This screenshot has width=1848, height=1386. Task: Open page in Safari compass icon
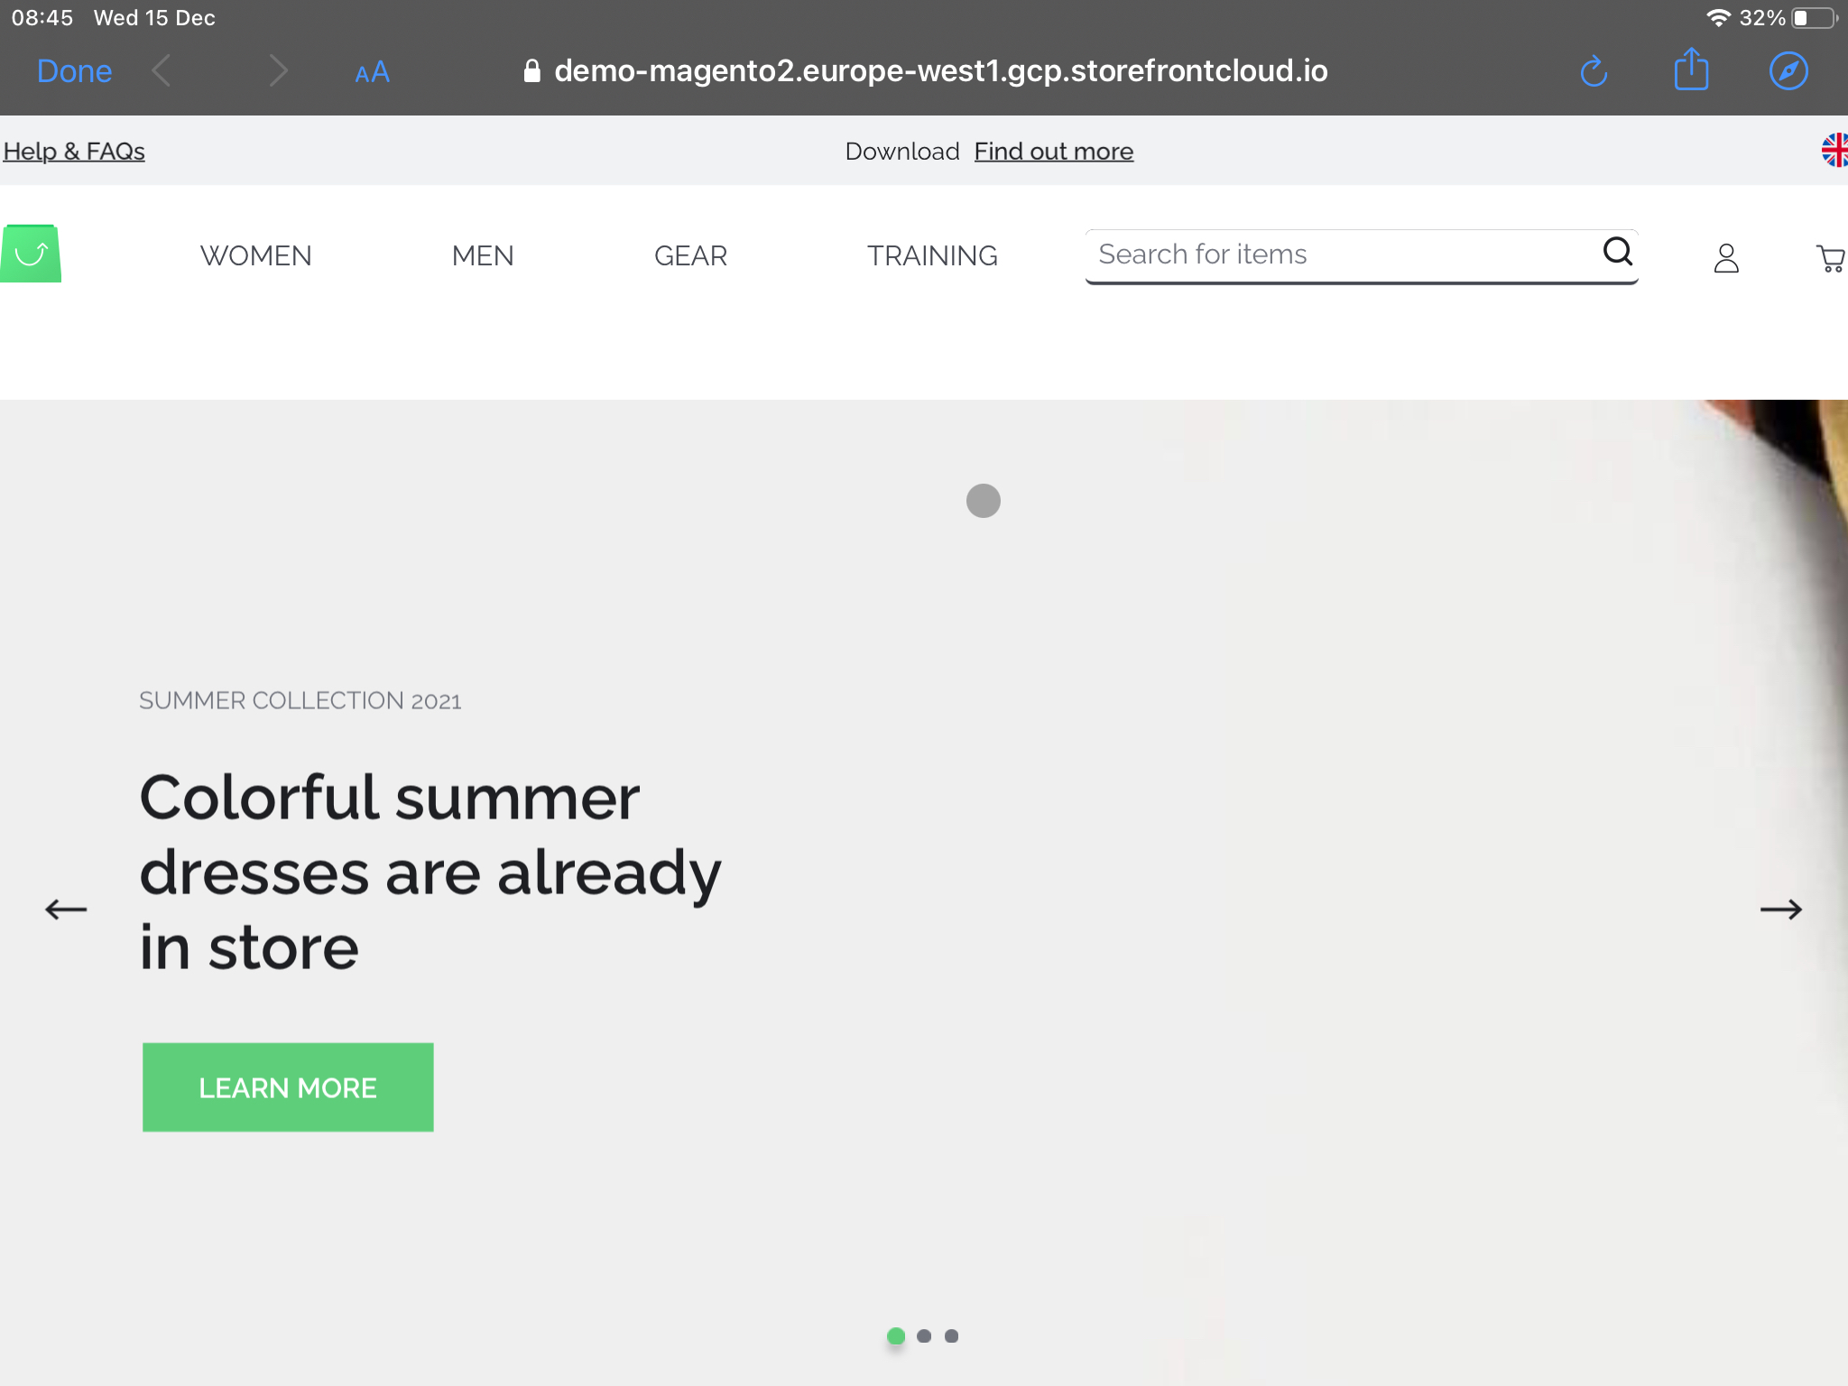pyautogui.click(x=1788, y=71)
